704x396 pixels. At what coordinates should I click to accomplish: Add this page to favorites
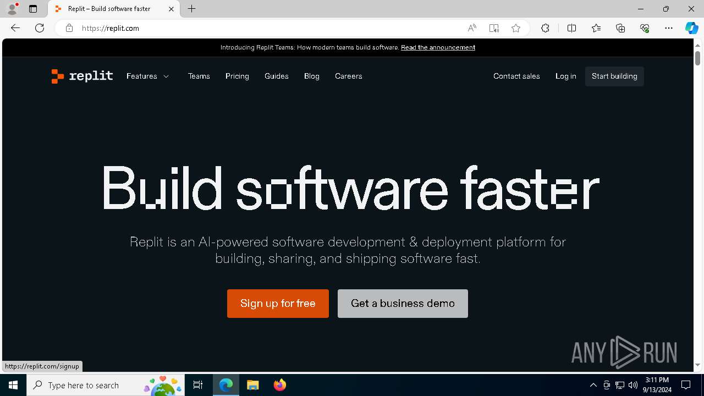pos(515,28)
